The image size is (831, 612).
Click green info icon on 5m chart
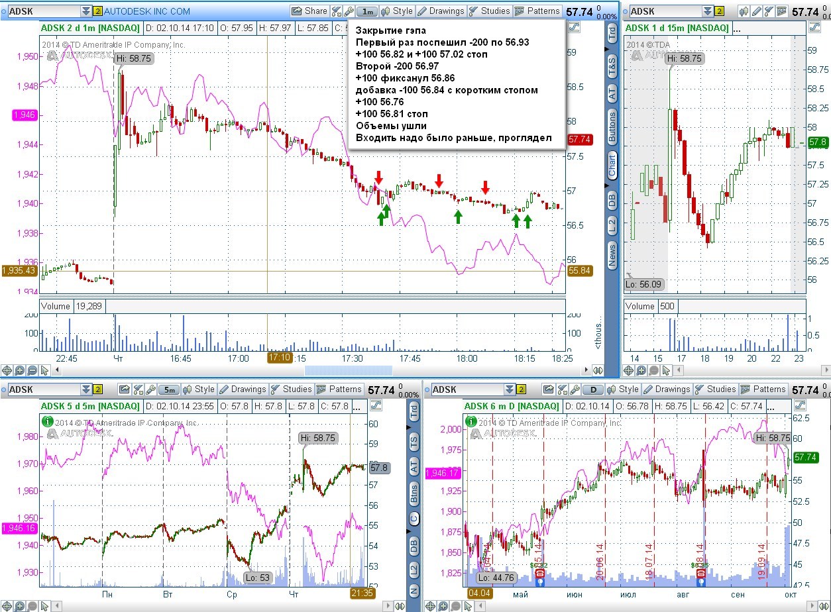(x=47, y=421)
